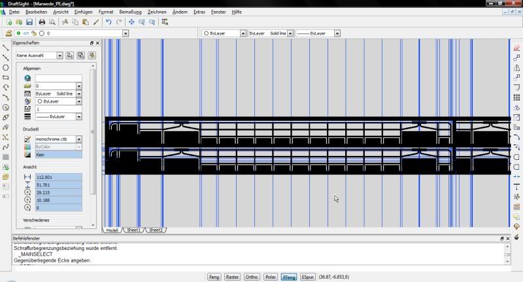523x282 pixels.
Task: Open the layer selection dropdown in toolbar
Action: pos(126,33)
